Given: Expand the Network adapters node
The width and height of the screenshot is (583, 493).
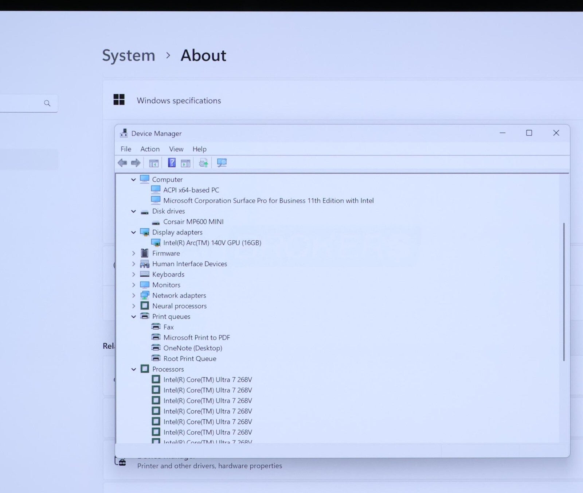Looking at the screenshot, I should pyautogui.click(x=133, y=295).
